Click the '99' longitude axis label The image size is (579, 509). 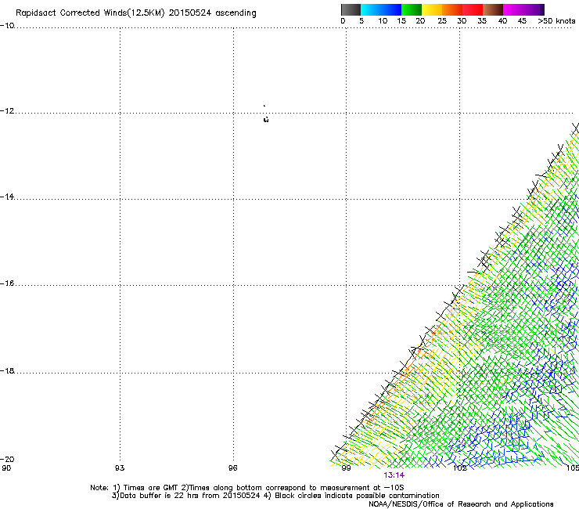pyautogui.click(x=346, y=468)
